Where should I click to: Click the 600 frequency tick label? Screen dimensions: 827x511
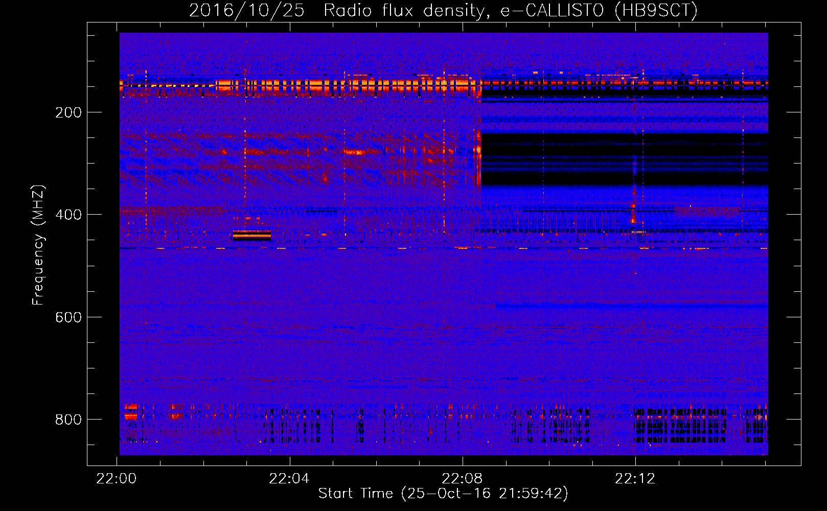pyautogui.click(x=68, y=317)
